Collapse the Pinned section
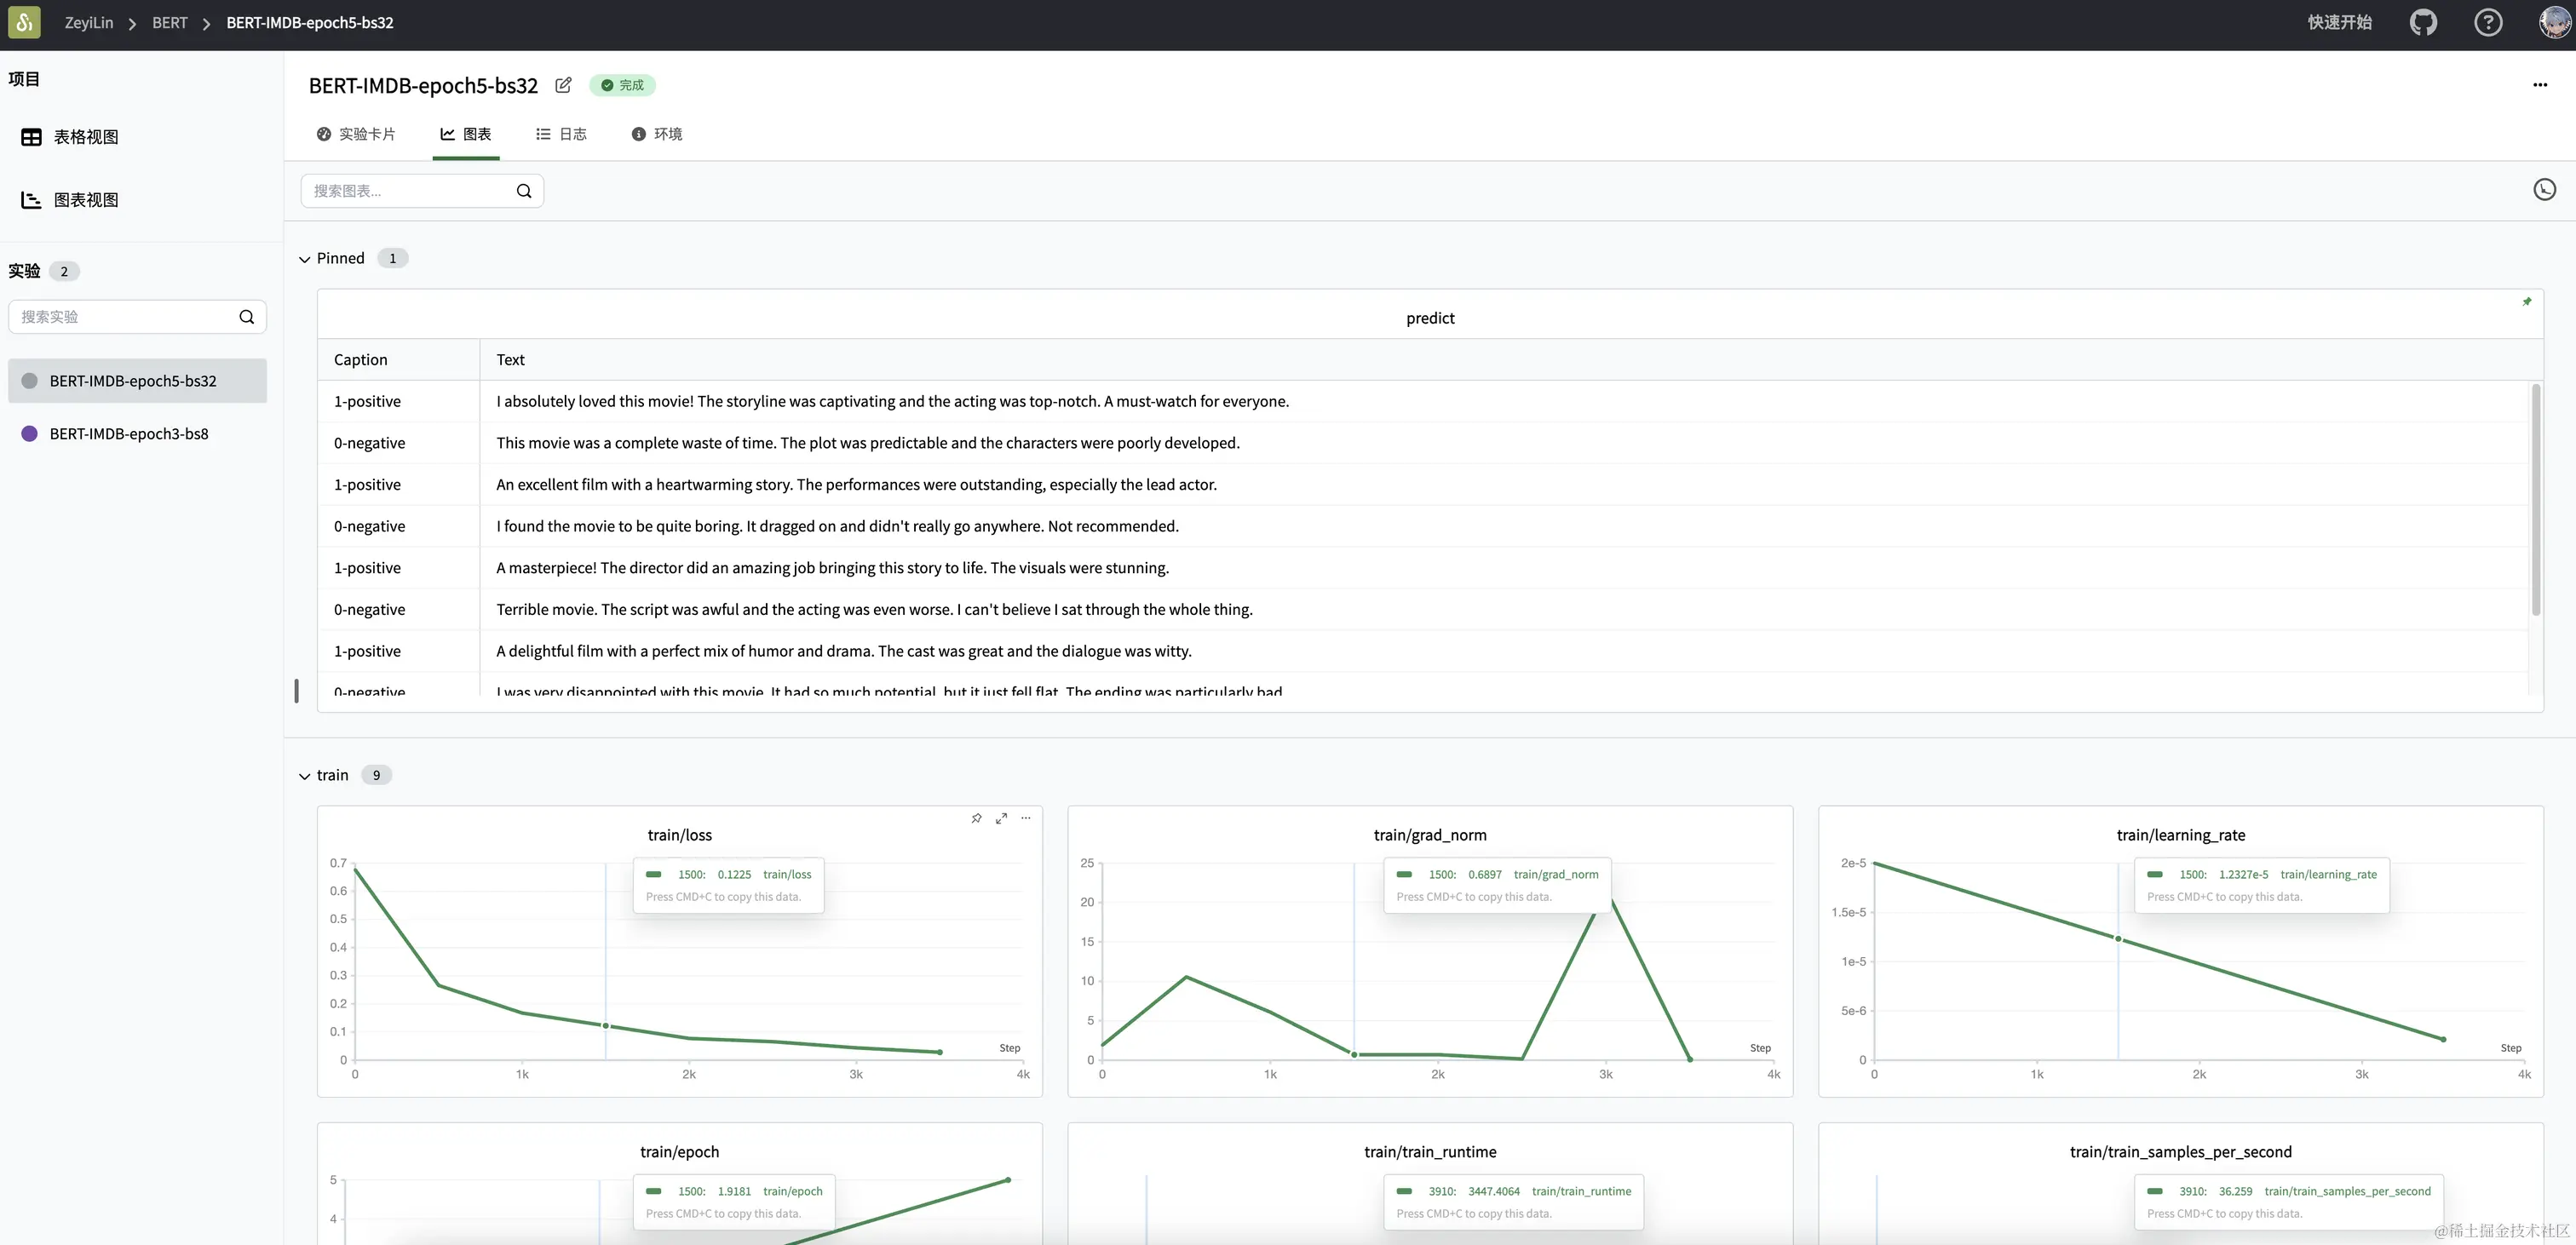The height and width of the screenshot is (1245, 2576). point(305,259)
